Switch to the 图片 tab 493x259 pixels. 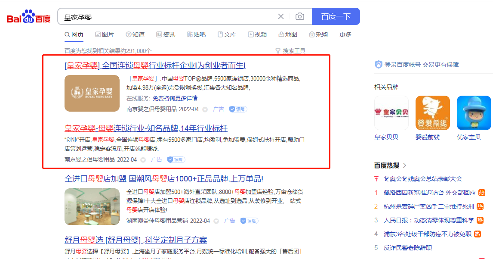[105, 34]
